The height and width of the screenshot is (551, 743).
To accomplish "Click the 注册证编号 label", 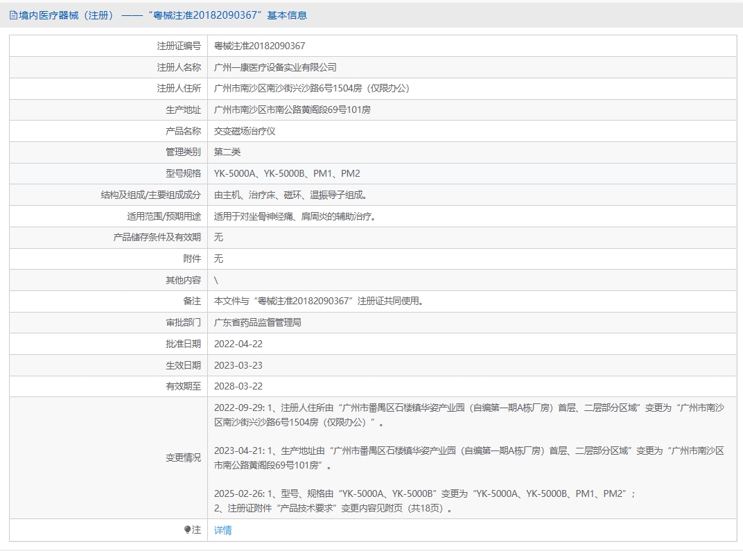I will tap(179, 46).
